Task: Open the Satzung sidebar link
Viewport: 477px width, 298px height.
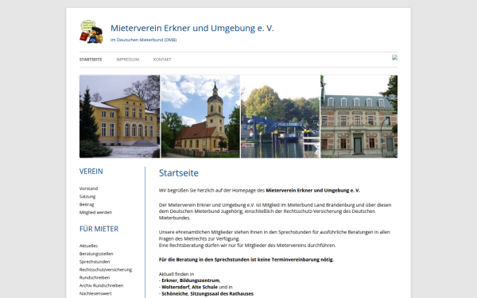Action: [x=87, y=196]
